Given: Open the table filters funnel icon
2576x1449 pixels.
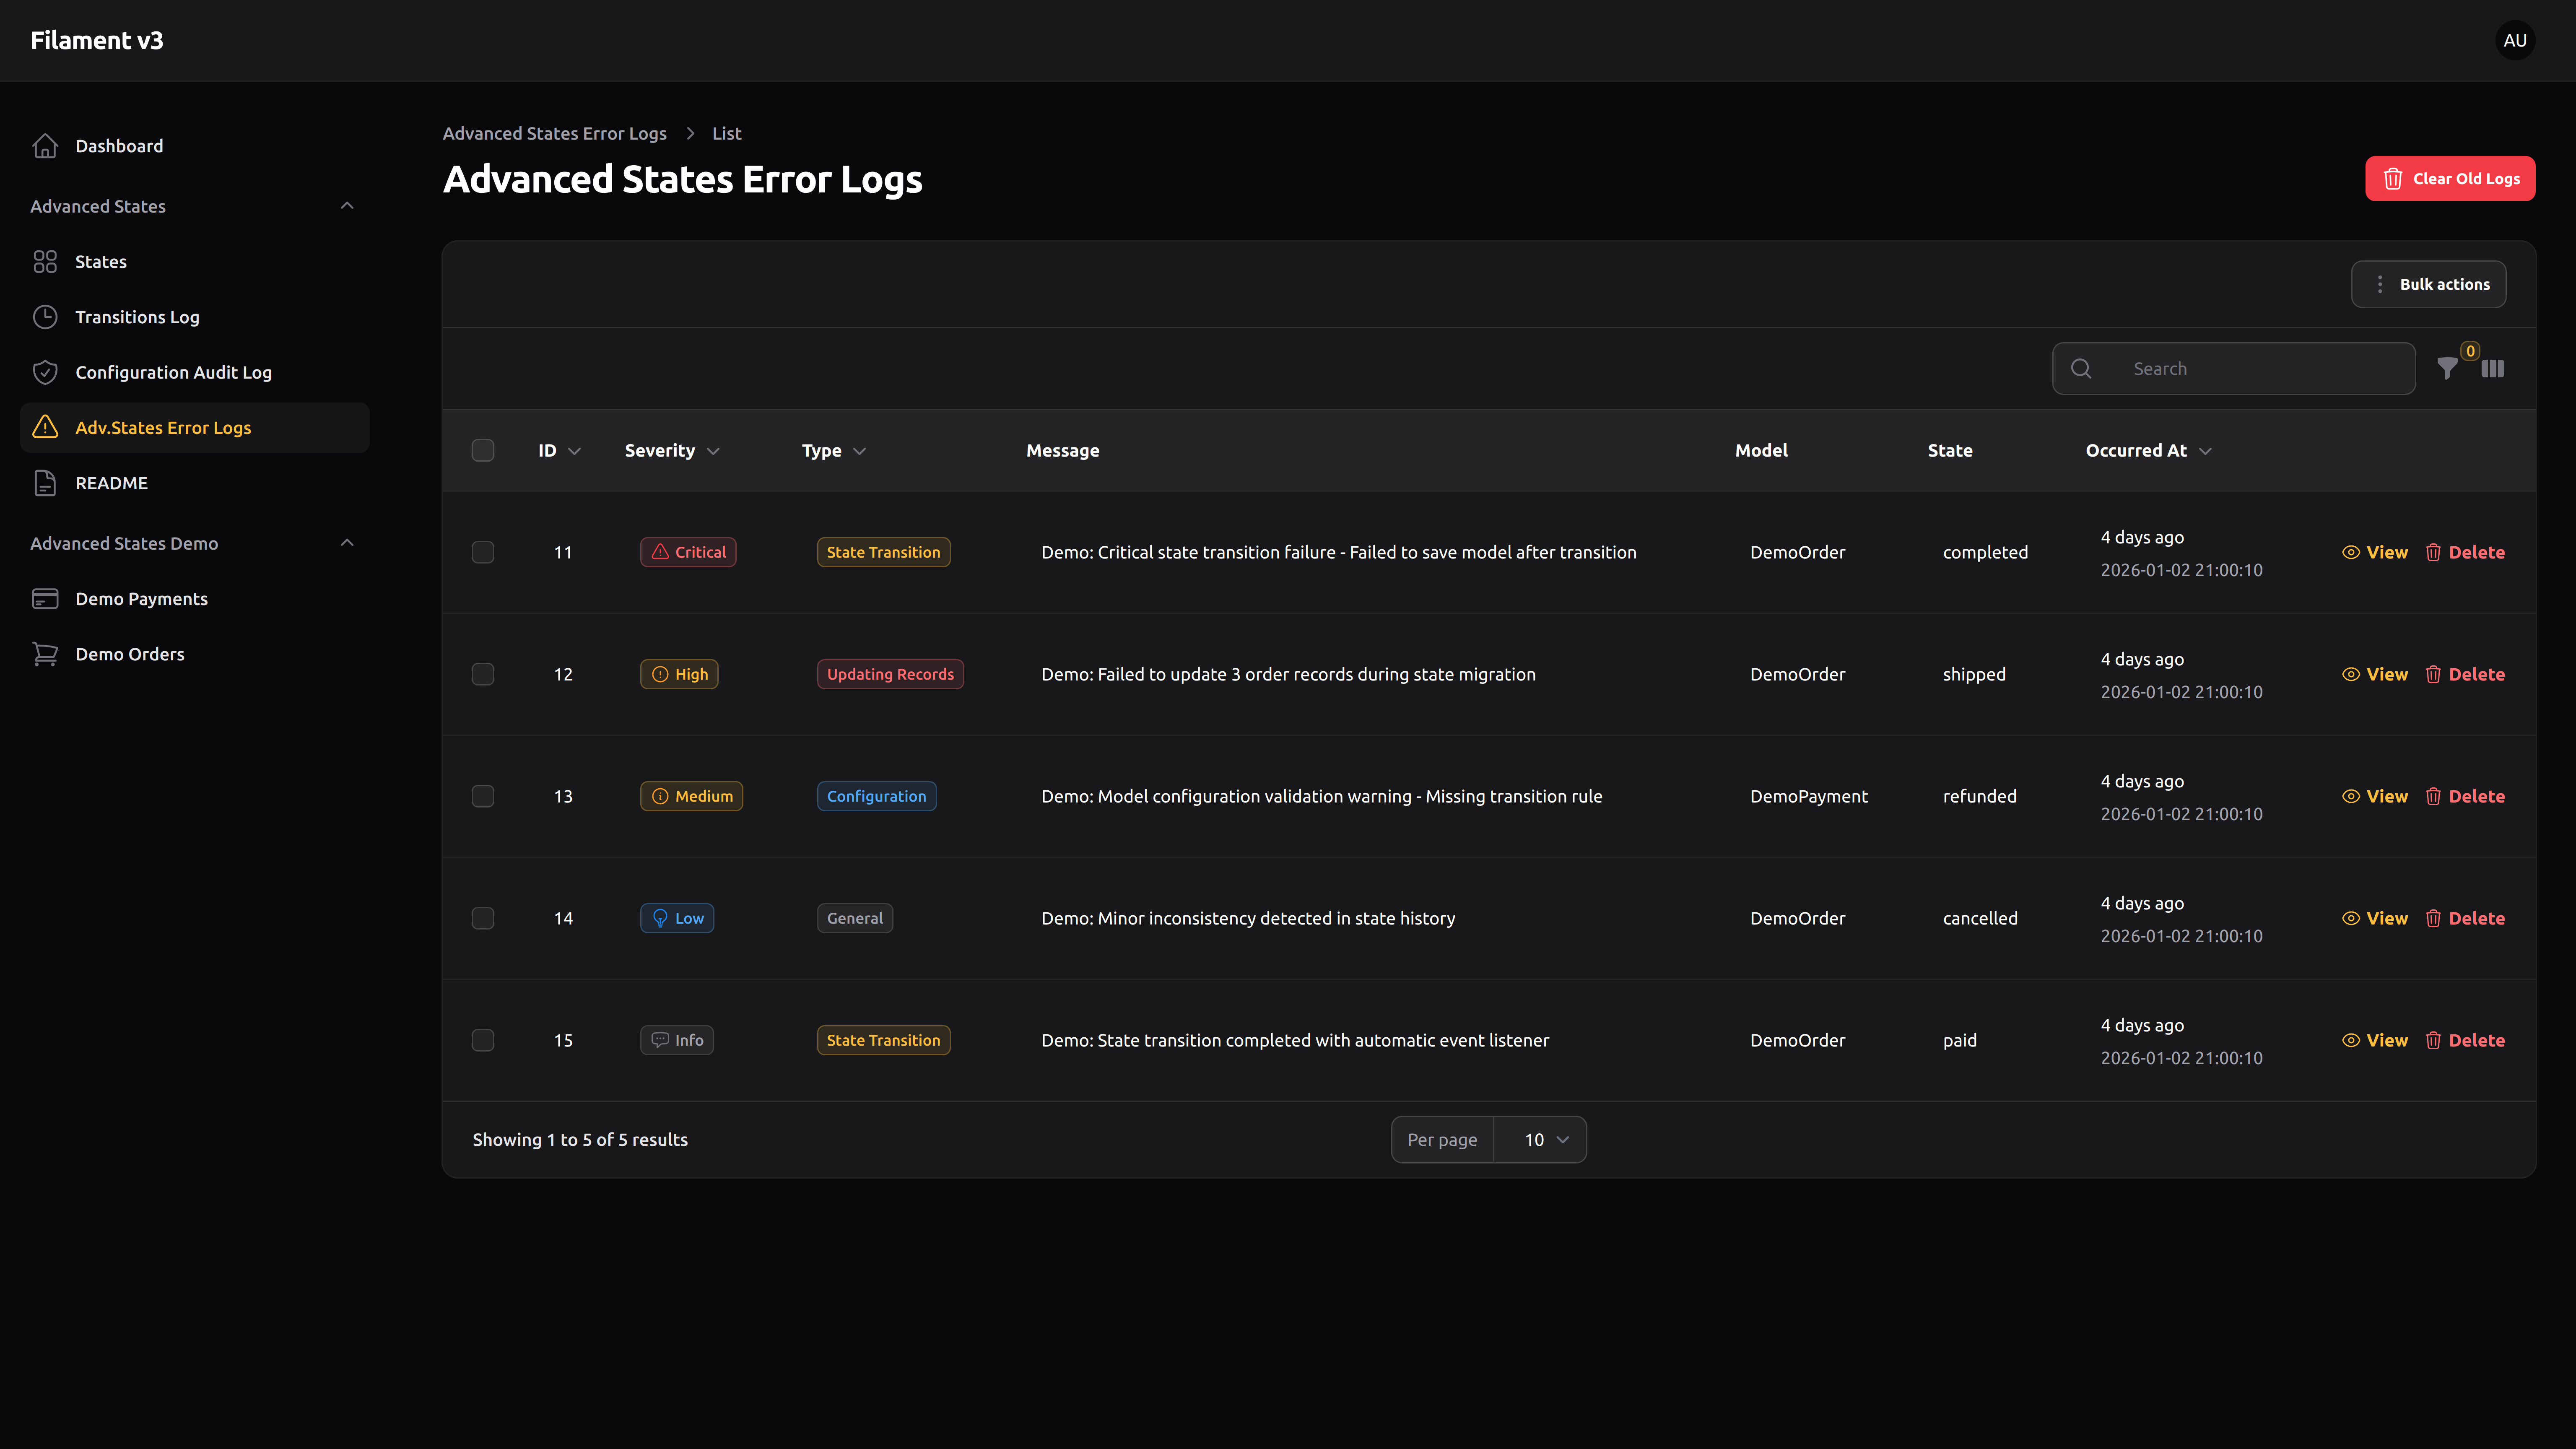Looking at the screenshot, I should point(2448,368).
